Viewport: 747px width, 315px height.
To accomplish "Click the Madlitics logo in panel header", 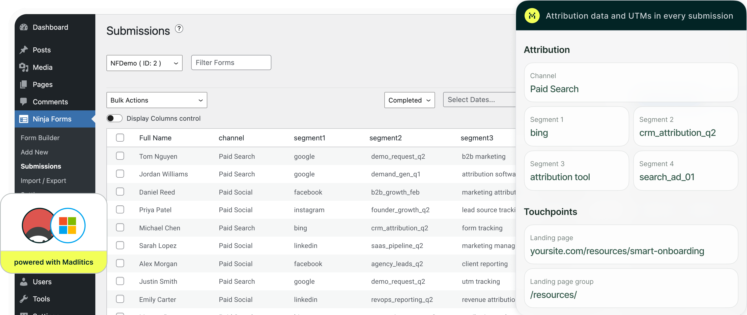I will [x=532, y=16].
